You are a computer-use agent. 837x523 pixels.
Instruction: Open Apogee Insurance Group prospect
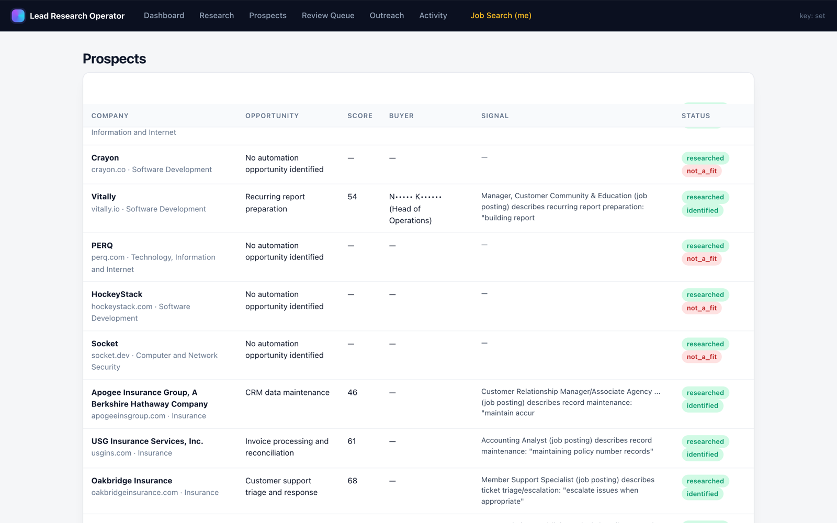tap(150, 398)
